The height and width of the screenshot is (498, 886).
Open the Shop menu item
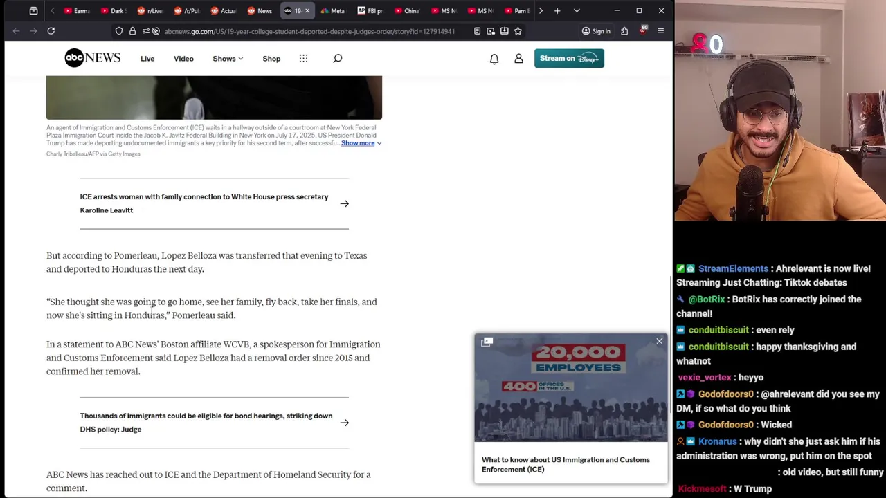point(271,59)
